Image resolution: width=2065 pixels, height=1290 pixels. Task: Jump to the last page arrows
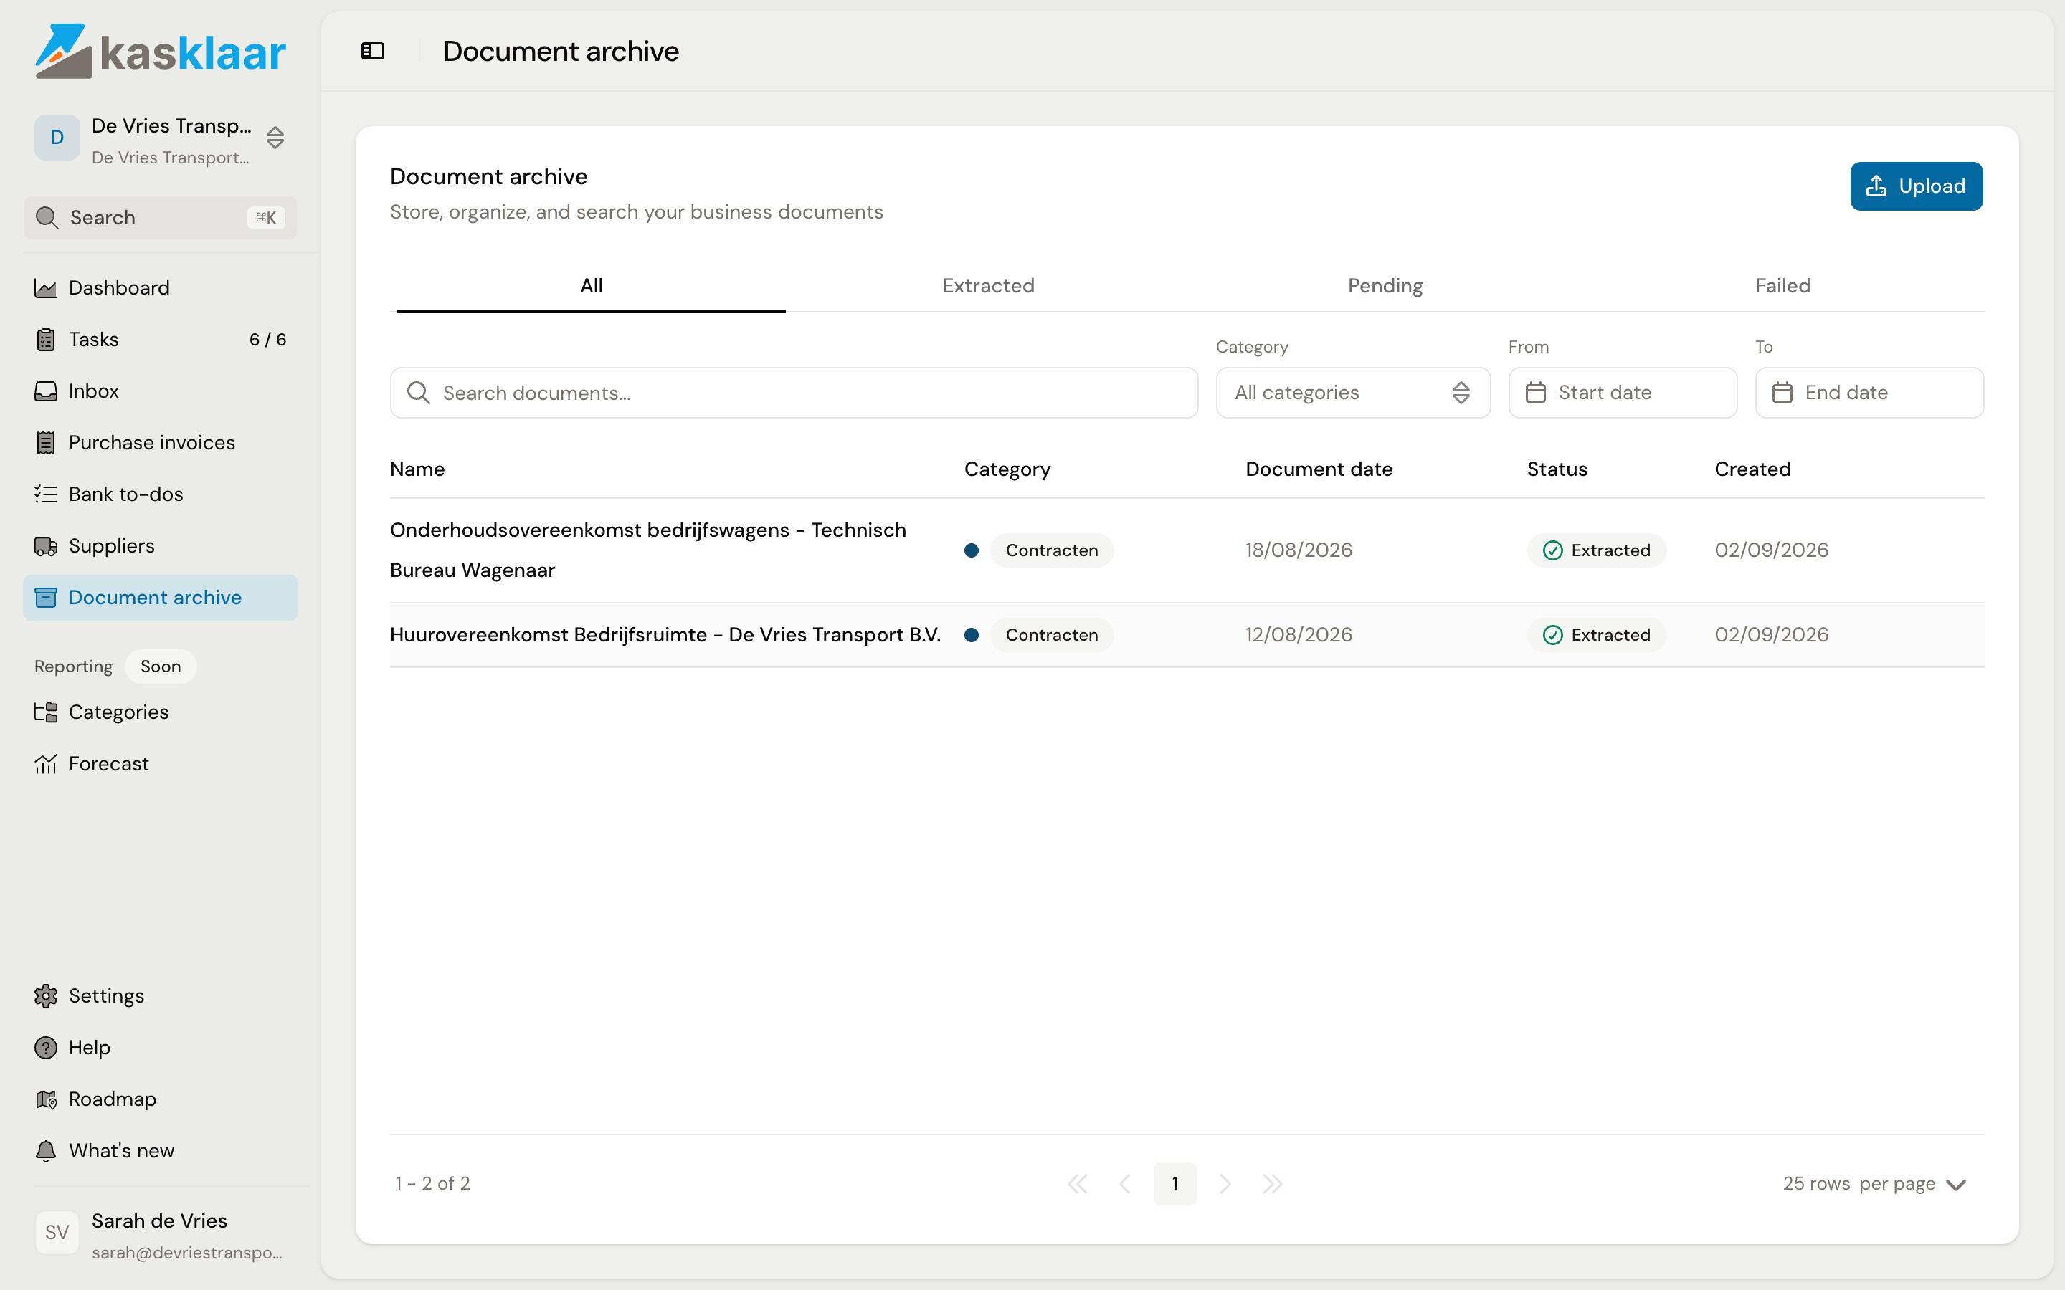click(x=1272, y=1184)
